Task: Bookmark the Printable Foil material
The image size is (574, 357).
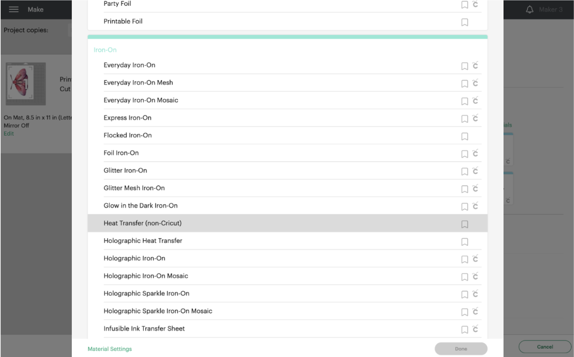Action: point(464,22)
